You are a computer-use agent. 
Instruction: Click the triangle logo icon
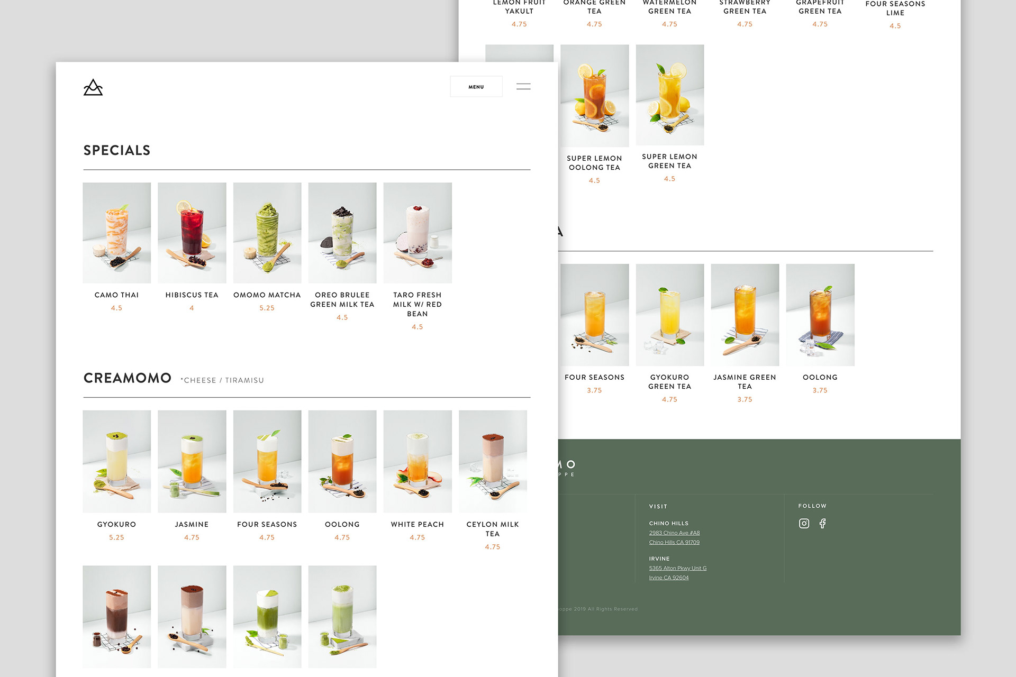(93, 87)
